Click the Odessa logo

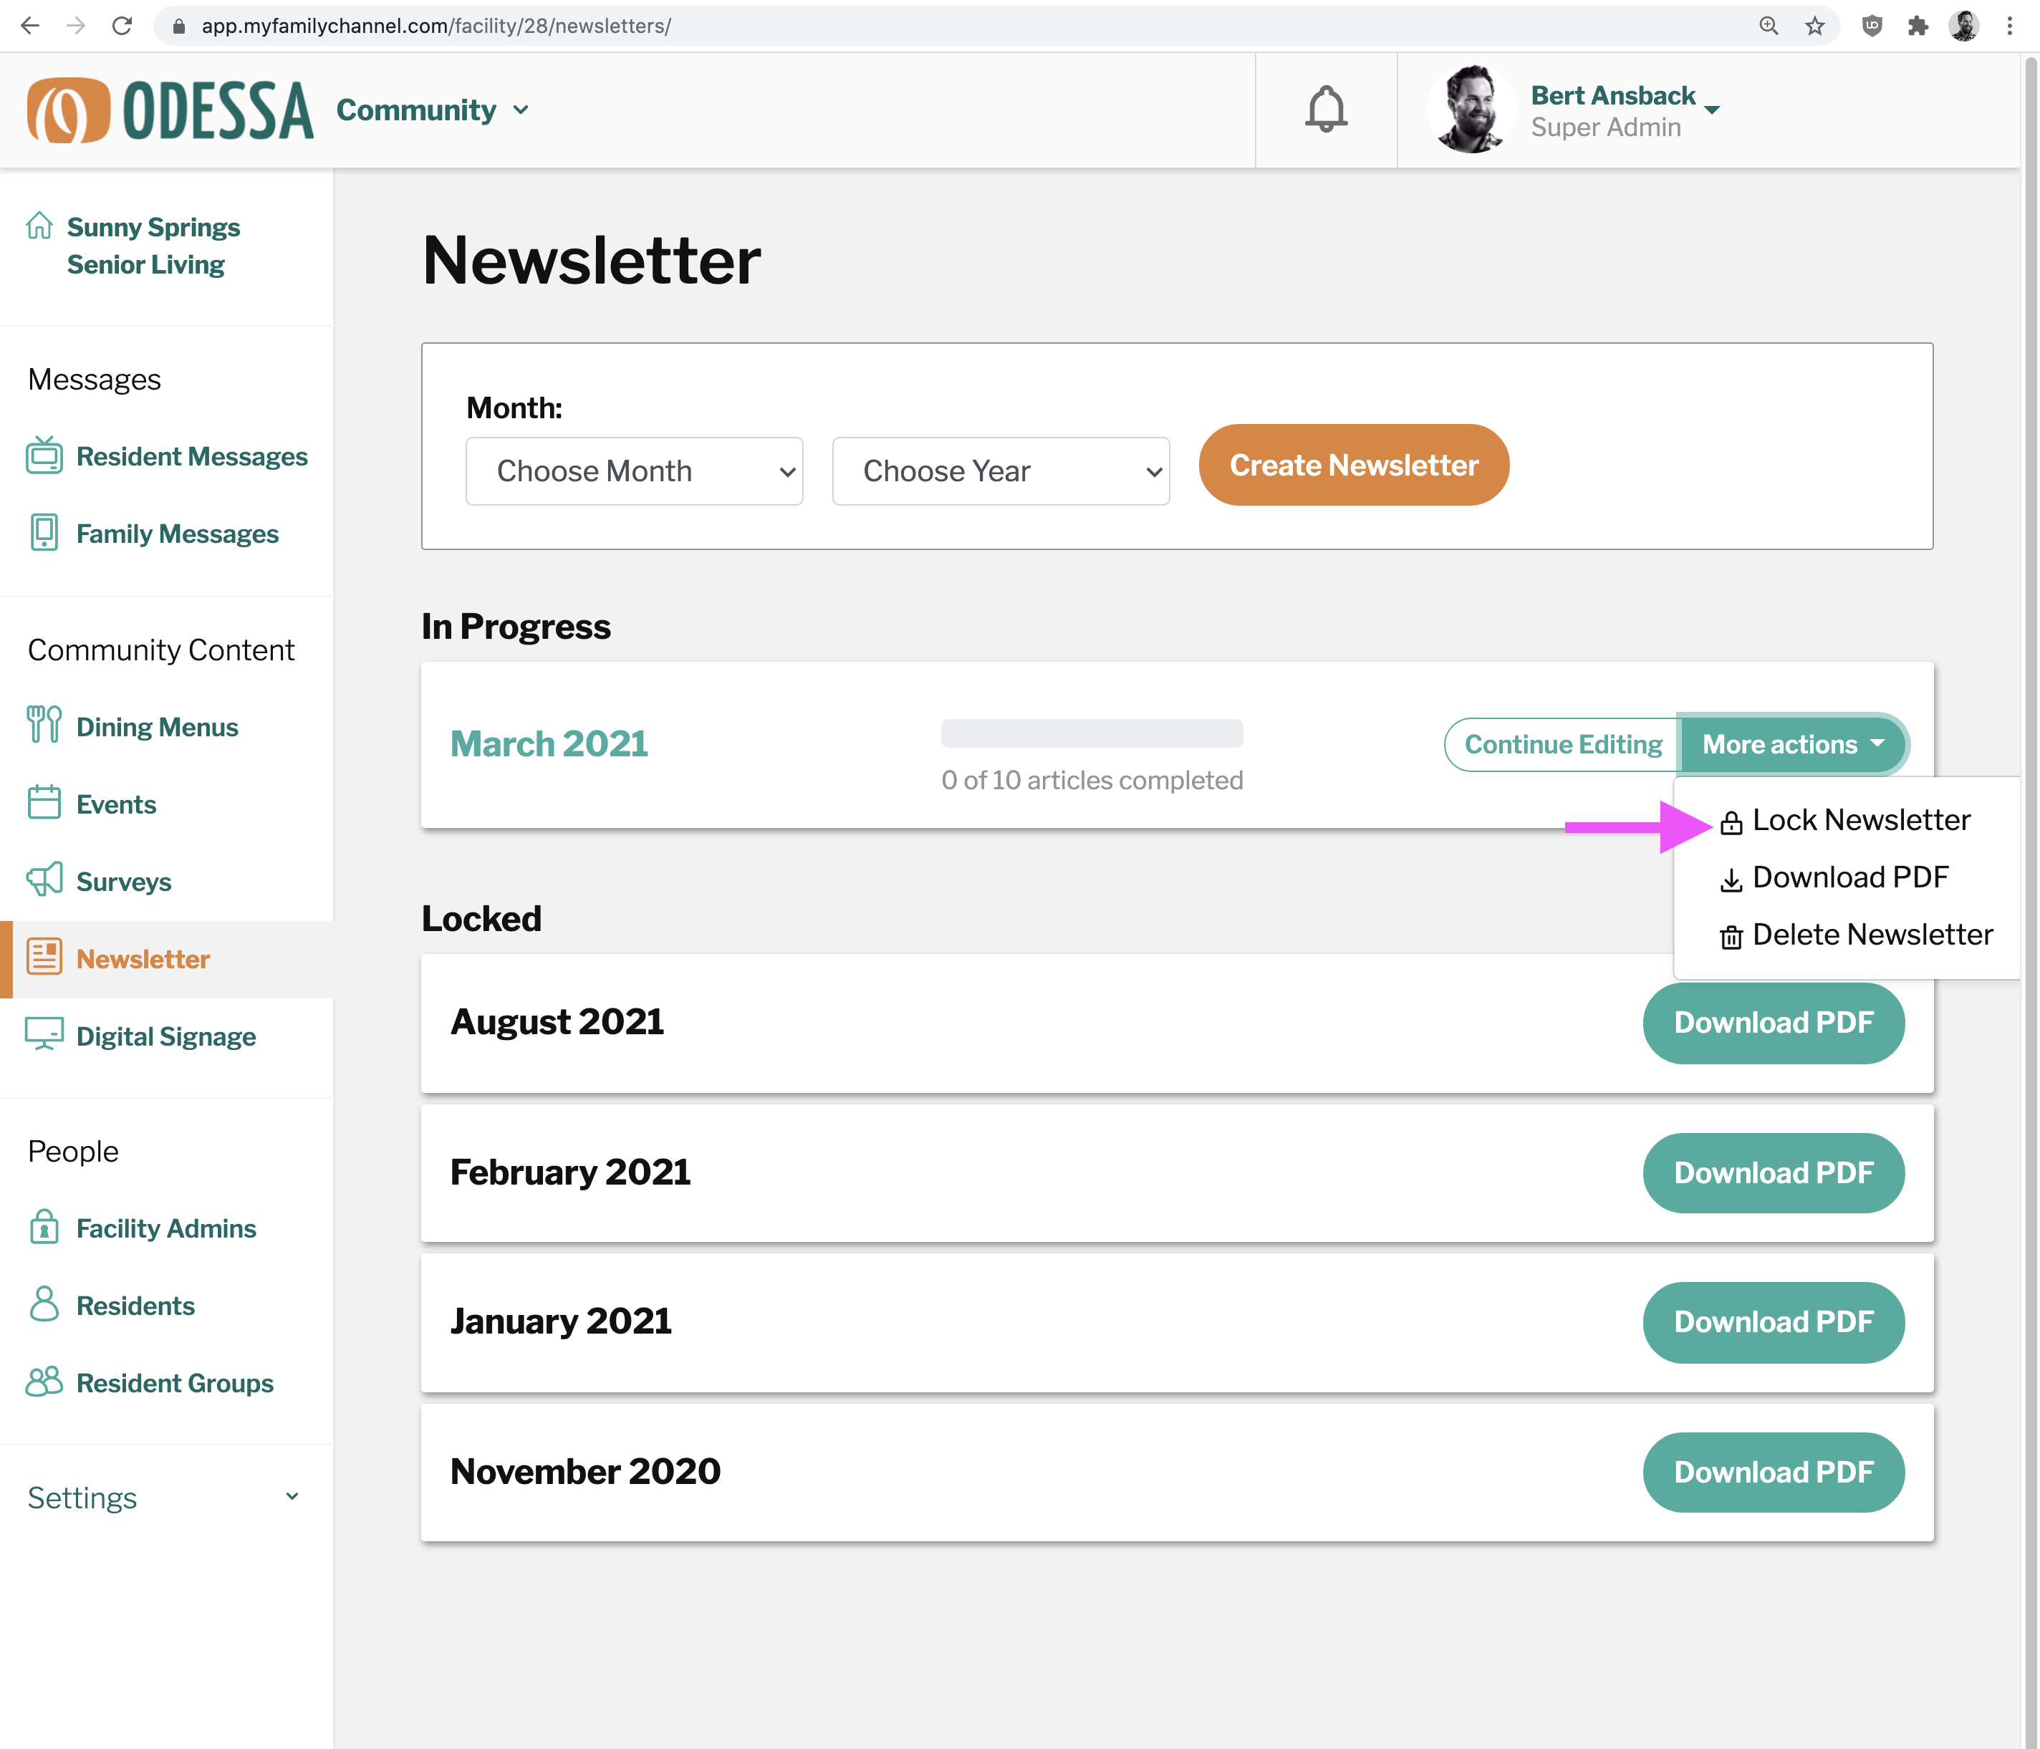(170, 110)
